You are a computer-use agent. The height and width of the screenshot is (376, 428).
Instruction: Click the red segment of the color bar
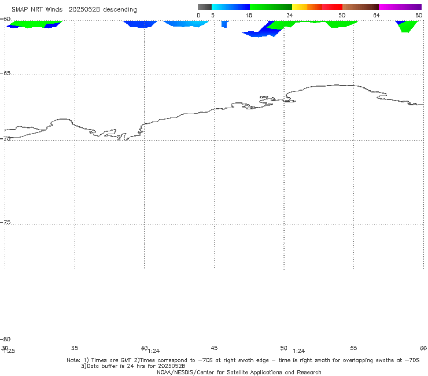click(x=332, y=7)
